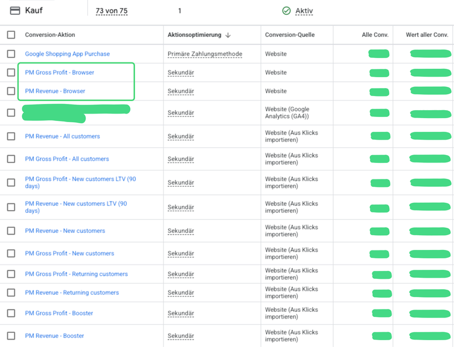Select checkbox for PM Gross Profit - Returning customers
454x347 pixels.
tap(11, 274)
